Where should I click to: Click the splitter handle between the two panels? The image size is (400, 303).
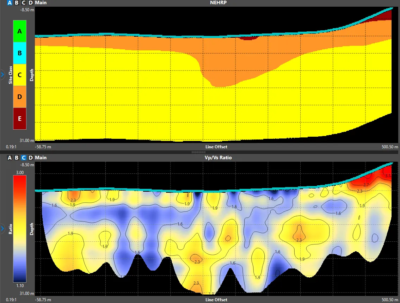tap(198, 152)
